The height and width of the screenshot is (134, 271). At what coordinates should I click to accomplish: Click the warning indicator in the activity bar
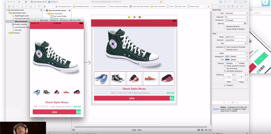[x=161, y=2]
